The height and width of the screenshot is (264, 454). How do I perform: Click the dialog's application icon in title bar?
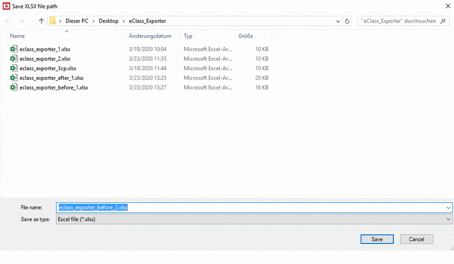pyautogui.click(x=6, y=6)
